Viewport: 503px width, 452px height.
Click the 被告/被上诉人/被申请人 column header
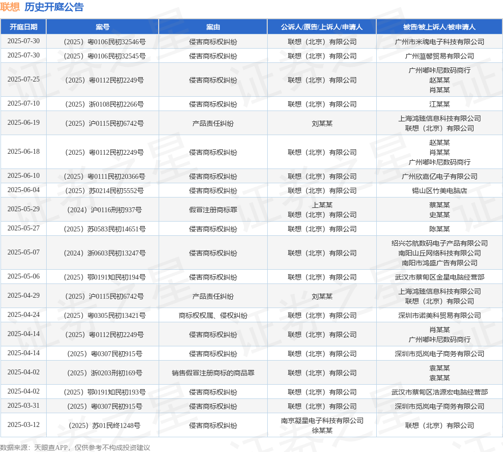tap(440, 27)
